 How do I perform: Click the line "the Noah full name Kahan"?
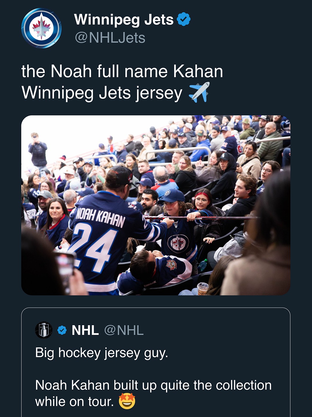[x=122, y=71]
